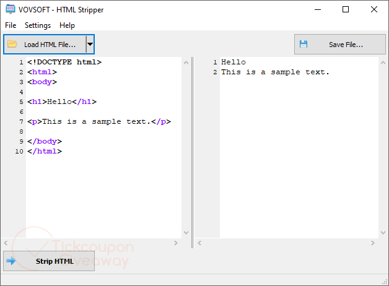Close the HTML Stripper window
Image resolution: width=389 pixels, height=286 pixels.
click(x=374, y=9)
